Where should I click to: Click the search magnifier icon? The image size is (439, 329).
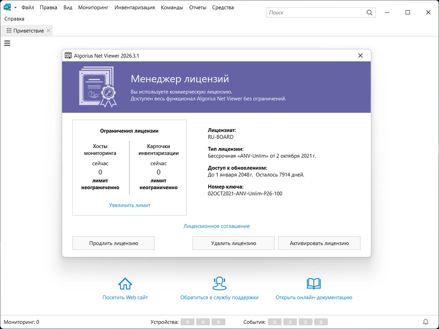pos(369,12)
